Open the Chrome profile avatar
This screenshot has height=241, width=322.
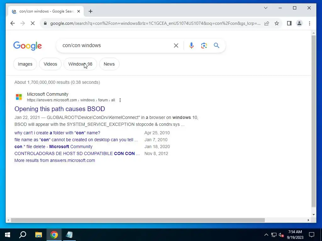tap(299, 23)
